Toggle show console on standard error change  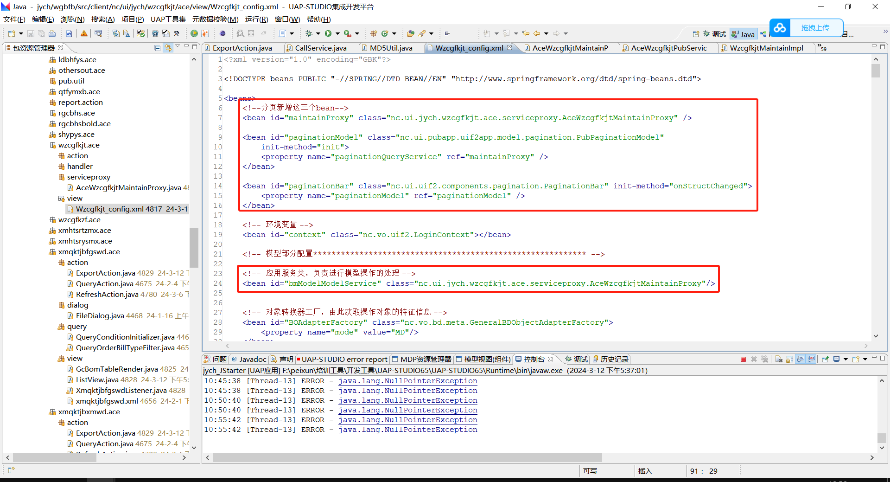tap(811, 359)
